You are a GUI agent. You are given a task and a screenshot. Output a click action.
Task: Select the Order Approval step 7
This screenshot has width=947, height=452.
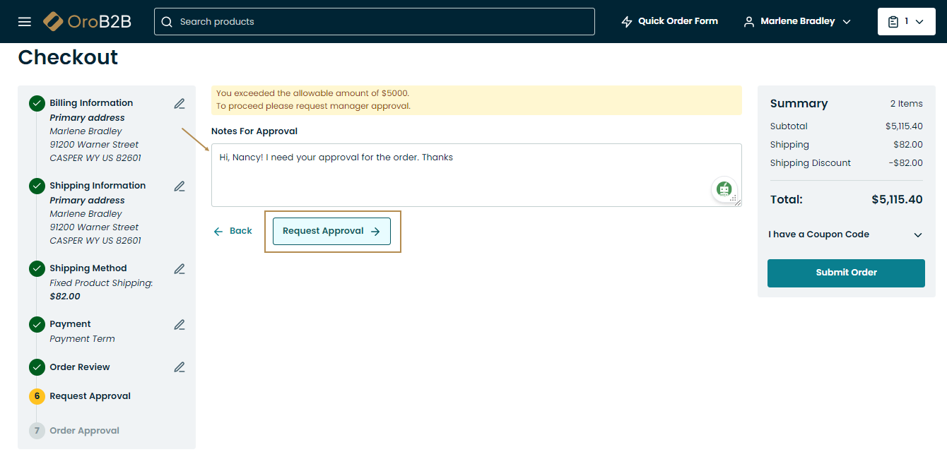(x=84, y=431)
